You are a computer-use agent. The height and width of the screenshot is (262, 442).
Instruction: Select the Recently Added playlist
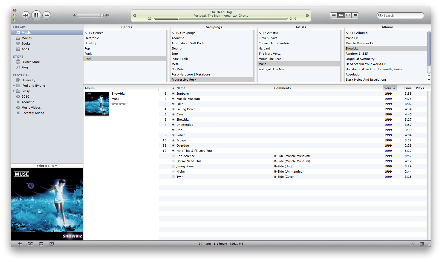point(47,113)
